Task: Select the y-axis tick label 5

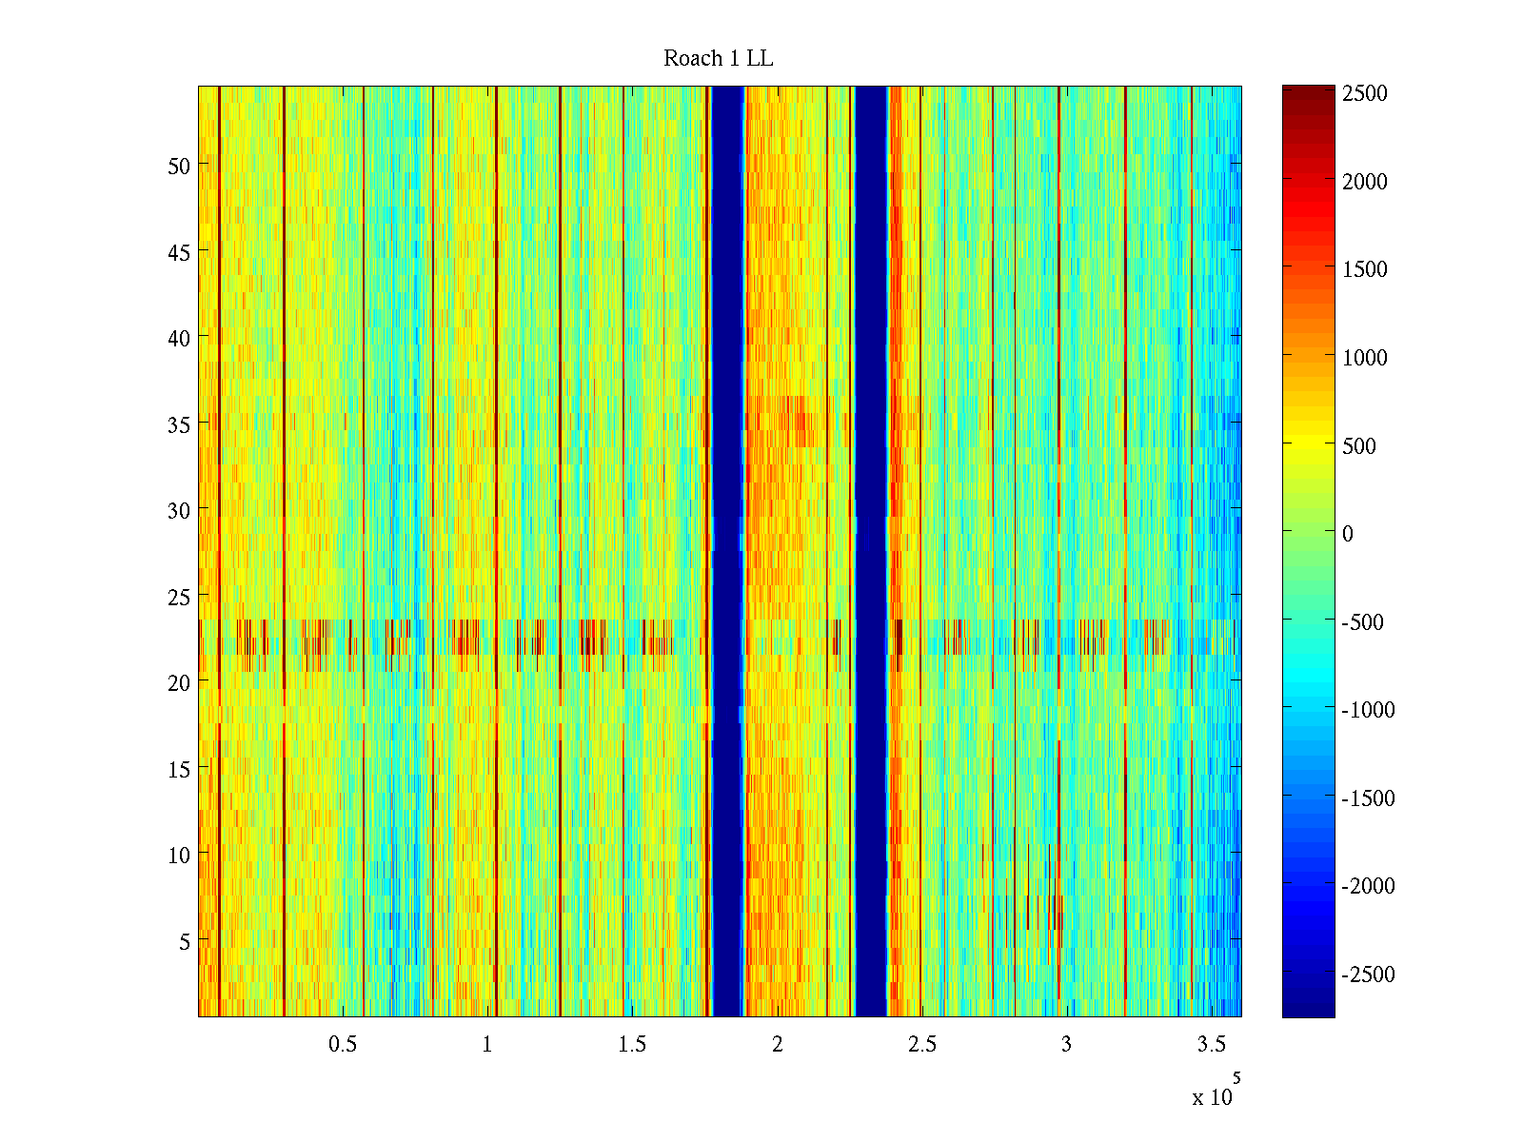Action: [x=185, y=941]
